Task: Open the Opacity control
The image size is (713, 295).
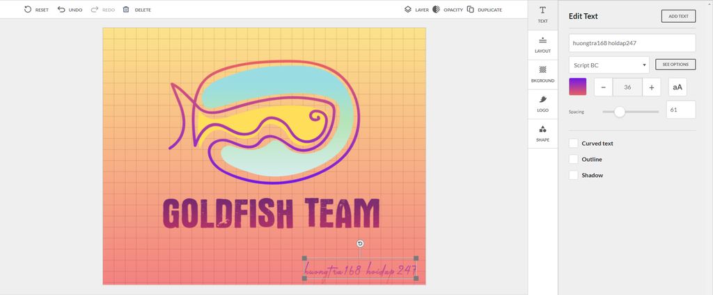Action: pyautogui.click(x=448, y=10)
